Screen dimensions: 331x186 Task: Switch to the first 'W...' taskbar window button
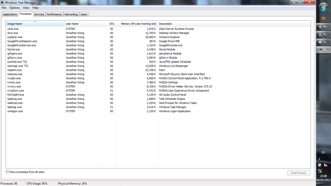(323, 26)
